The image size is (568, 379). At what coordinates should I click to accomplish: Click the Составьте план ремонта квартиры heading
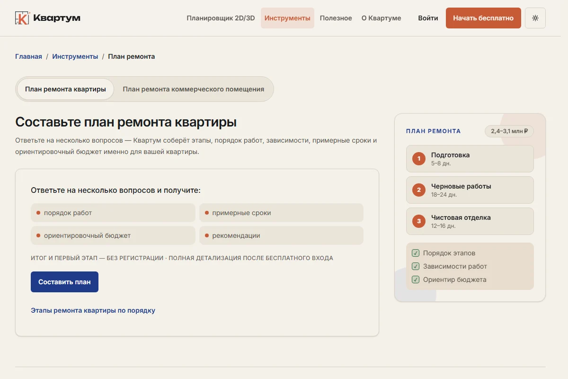click(126, 122)
